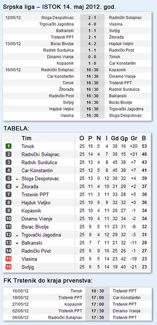This screenshot has width=157, height=325.
Task: Click the gray rank 10 badge
Action: click(9, 219)
